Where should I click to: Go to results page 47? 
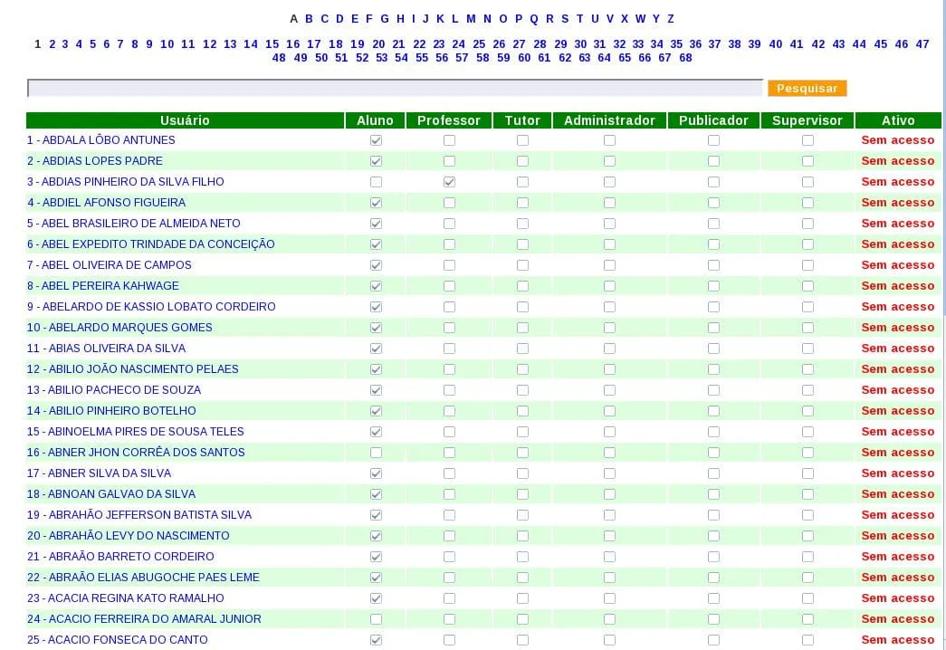click(922, 44)
